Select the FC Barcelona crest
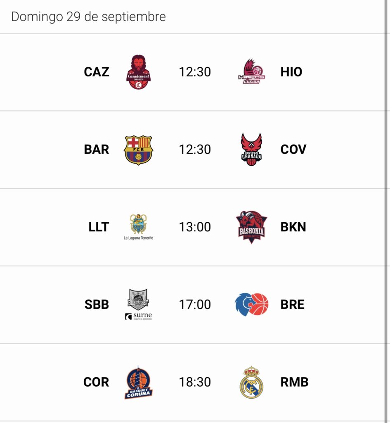This screenshot has height=423, width=390. click(138, 150)
